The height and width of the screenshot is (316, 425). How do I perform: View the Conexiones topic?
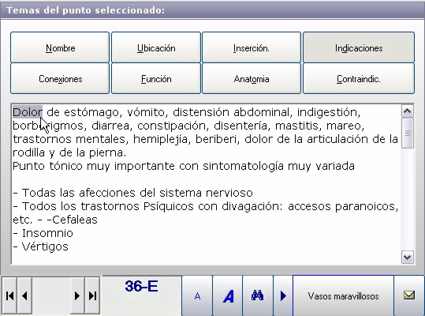pos(60,79)
